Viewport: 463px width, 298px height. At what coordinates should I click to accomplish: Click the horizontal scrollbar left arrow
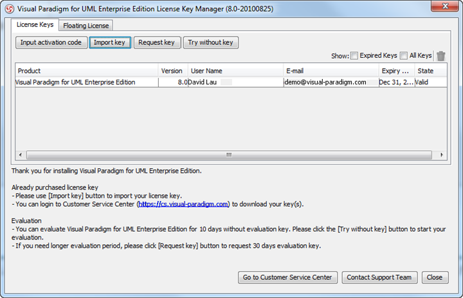pyautogui.click(x=21, y=155)
